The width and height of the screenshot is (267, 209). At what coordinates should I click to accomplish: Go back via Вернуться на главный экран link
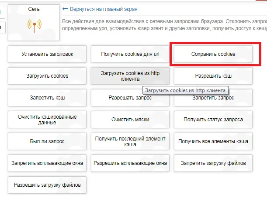pyautogui.click(x=104, y=9)
